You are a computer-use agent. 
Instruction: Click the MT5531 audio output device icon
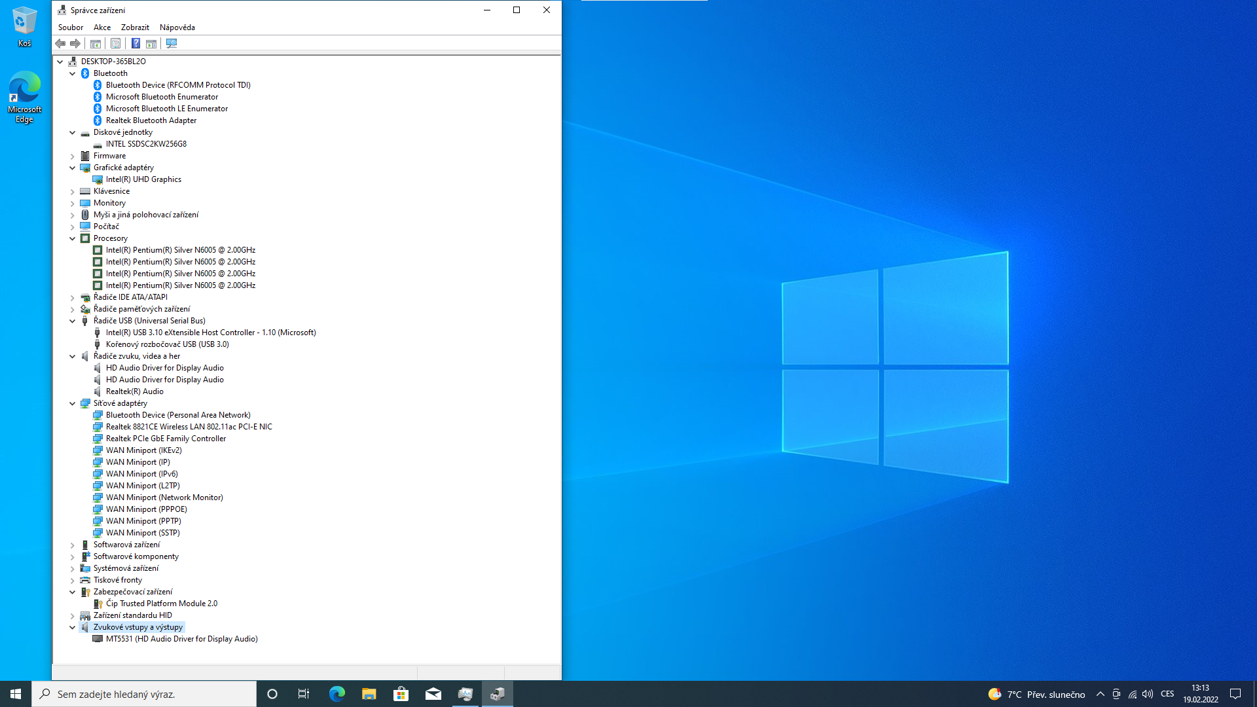98,639
